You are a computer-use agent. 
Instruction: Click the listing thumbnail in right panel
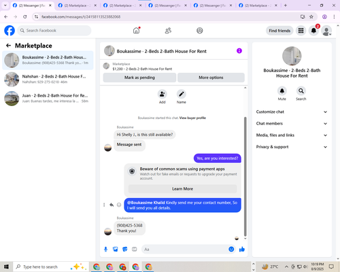point(292,56)
